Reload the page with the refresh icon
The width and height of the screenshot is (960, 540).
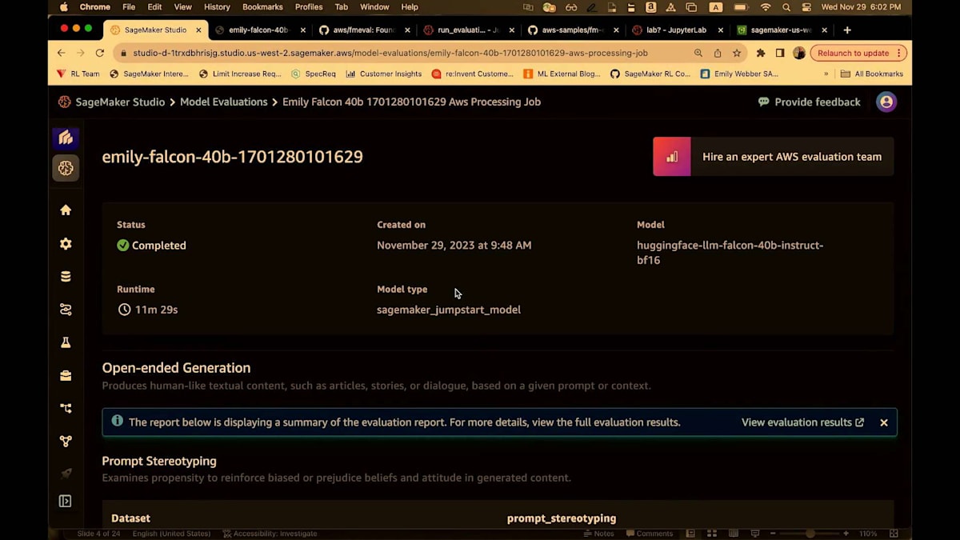[100, 53]
